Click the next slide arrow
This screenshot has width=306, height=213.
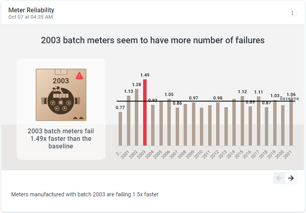coord(291,178)
